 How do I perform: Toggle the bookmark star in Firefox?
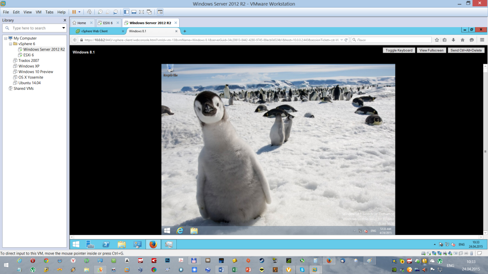(x=437, y=40)
